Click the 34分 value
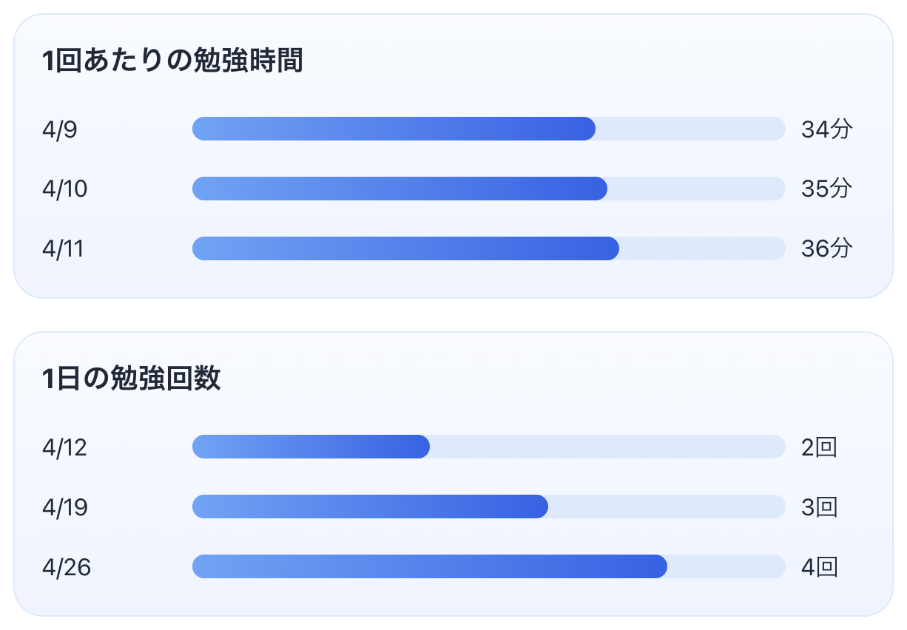The height and width of the screenshot is (630, 907). [826, 129]
